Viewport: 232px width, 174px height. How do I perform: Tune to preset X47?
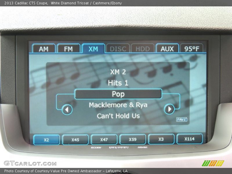[x=104, y=139]
